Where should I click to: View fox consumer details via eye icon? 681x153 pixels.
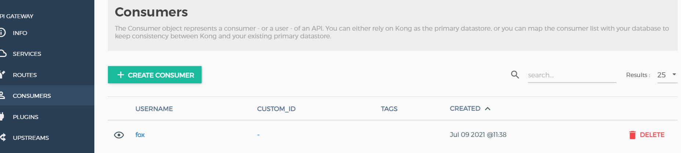point(119,135)
